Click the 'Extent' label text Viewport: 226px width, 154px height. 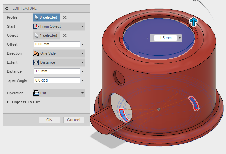click(12, 62)
